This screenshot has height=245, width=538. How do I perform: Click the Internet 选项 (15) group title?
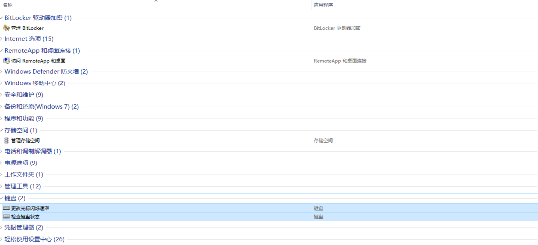pyautogui.click(x=29, y=39)
